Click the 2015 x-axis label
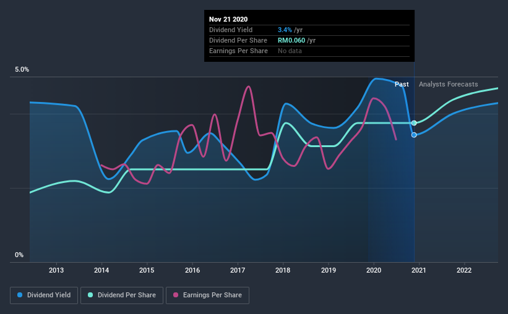Screen dimensions: 508x314 pyautogui.click(x=147, y=270)
